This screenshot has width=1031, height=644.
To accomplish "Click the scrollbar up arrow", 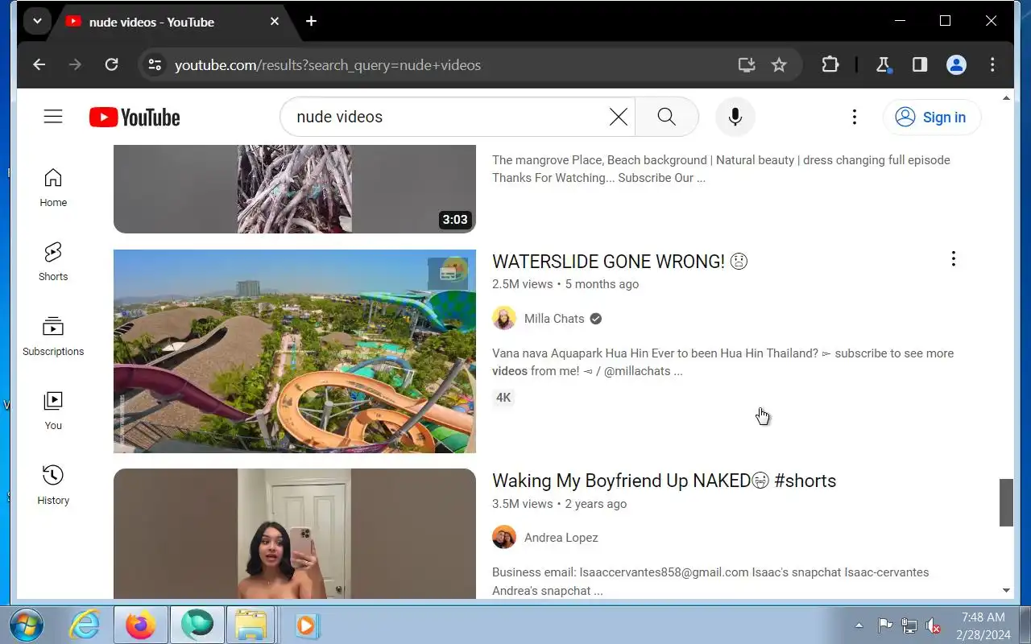I will point(1006,98).
